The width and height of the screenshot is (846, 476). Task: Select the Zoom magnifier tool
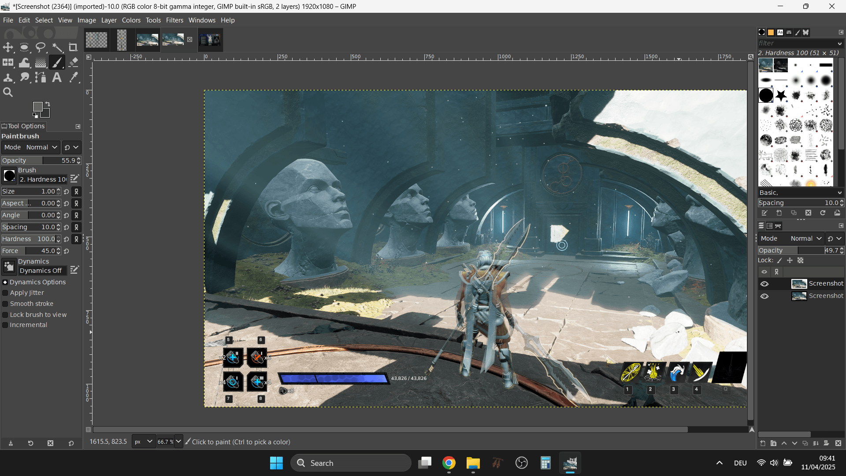click(x=8, y=93)
